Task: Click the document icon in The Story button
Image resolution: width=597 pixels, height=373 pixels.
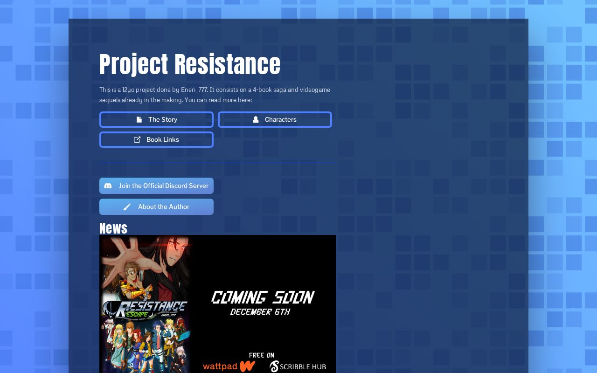Action: 139,120
